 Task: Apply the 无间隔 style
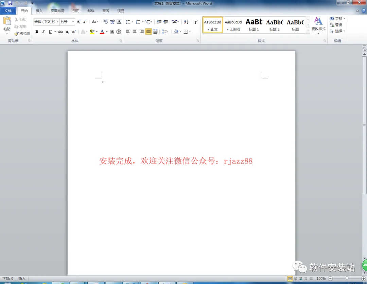point(233,24)
